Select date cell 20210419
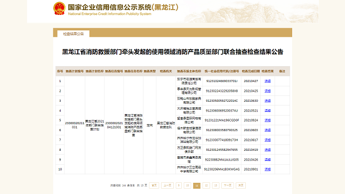345x194 pixels. point(251,150)
